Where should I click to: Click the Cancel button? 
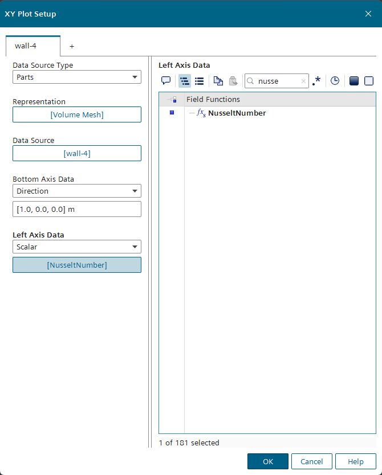[311, 461]
